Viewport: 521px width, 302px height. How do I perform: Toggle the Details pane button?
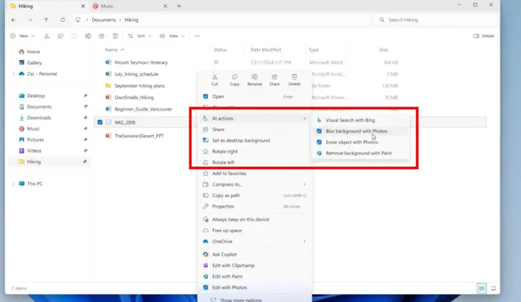click(x=484, y=36)
